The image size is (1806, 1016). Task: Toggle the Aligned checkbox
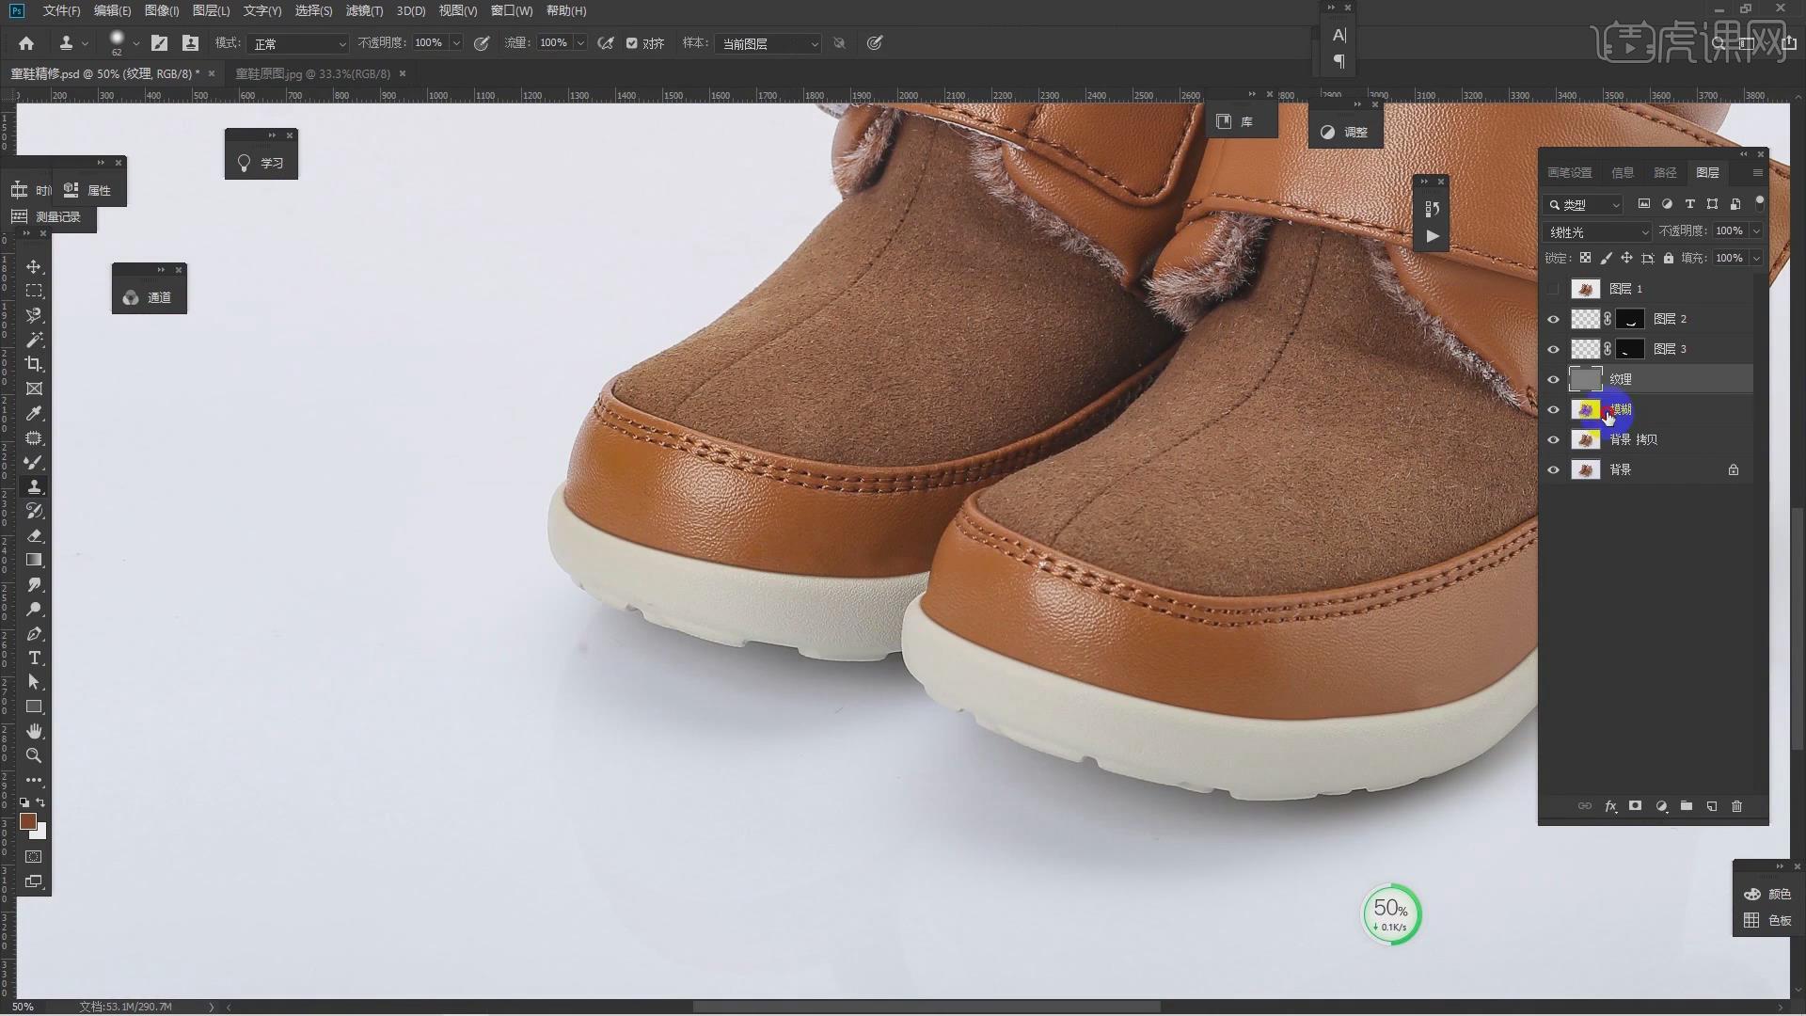[x=632, y=43]
